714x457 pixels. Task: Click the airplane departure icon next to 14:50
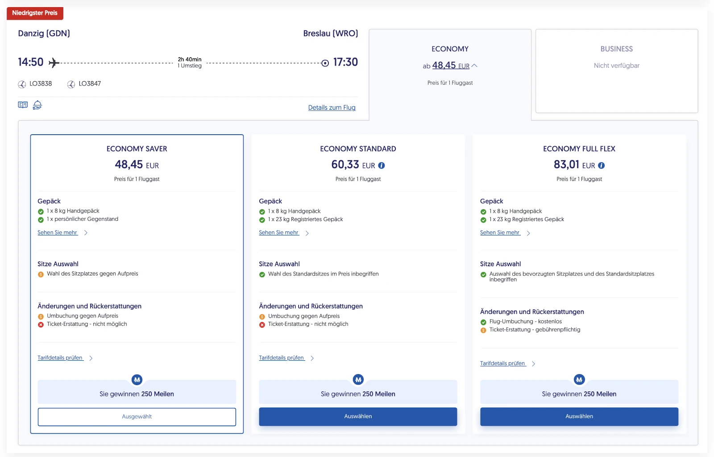pos(54,62)
